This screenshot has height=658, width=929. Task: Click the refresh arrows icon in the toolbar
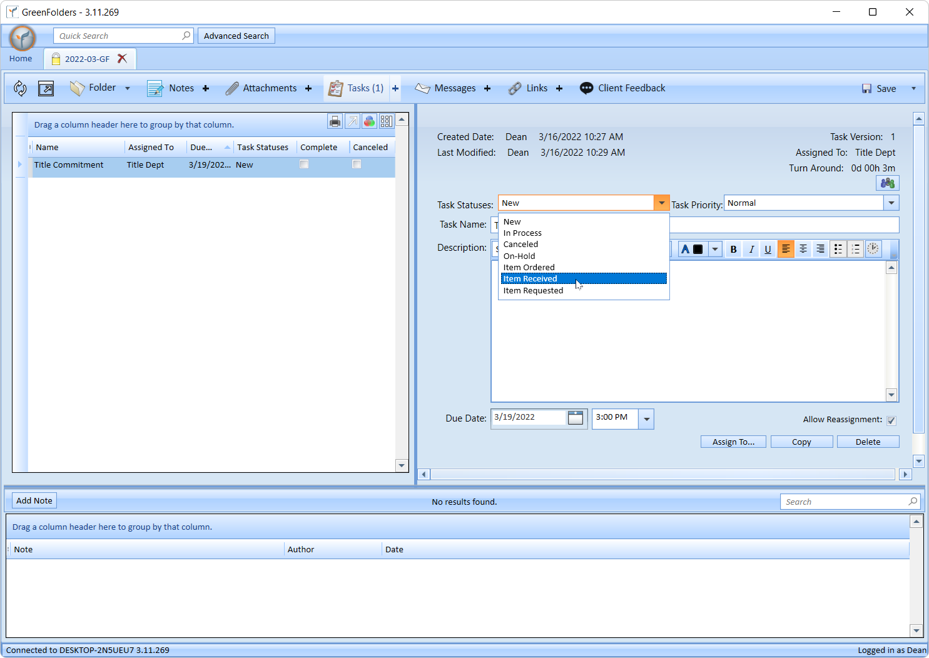[20, 89]
